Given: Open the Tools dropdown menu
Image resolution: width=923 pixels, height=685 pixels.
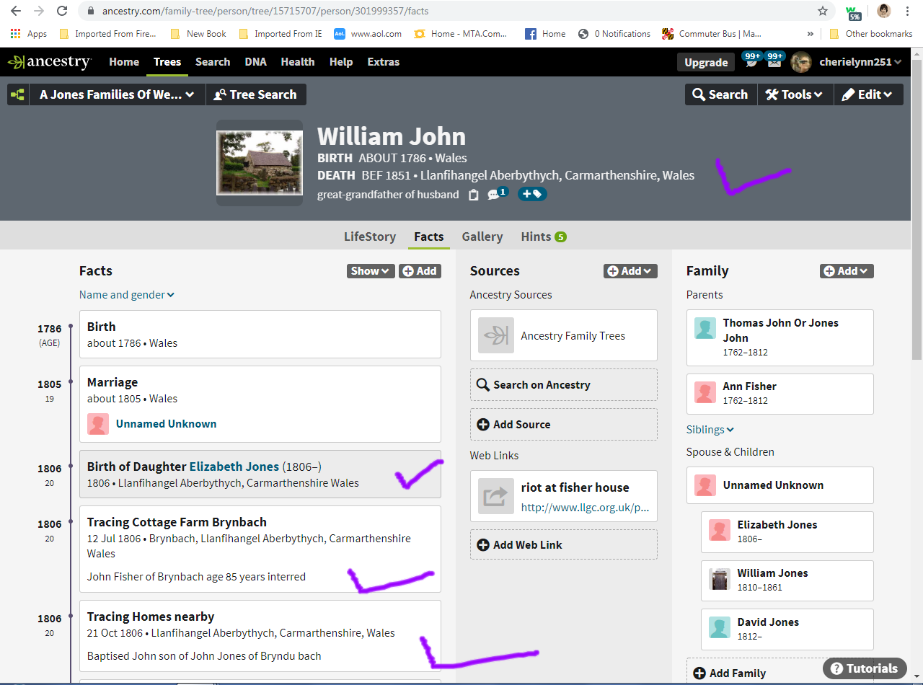Looking at the screenshot, I should click(x=795, y=94).
